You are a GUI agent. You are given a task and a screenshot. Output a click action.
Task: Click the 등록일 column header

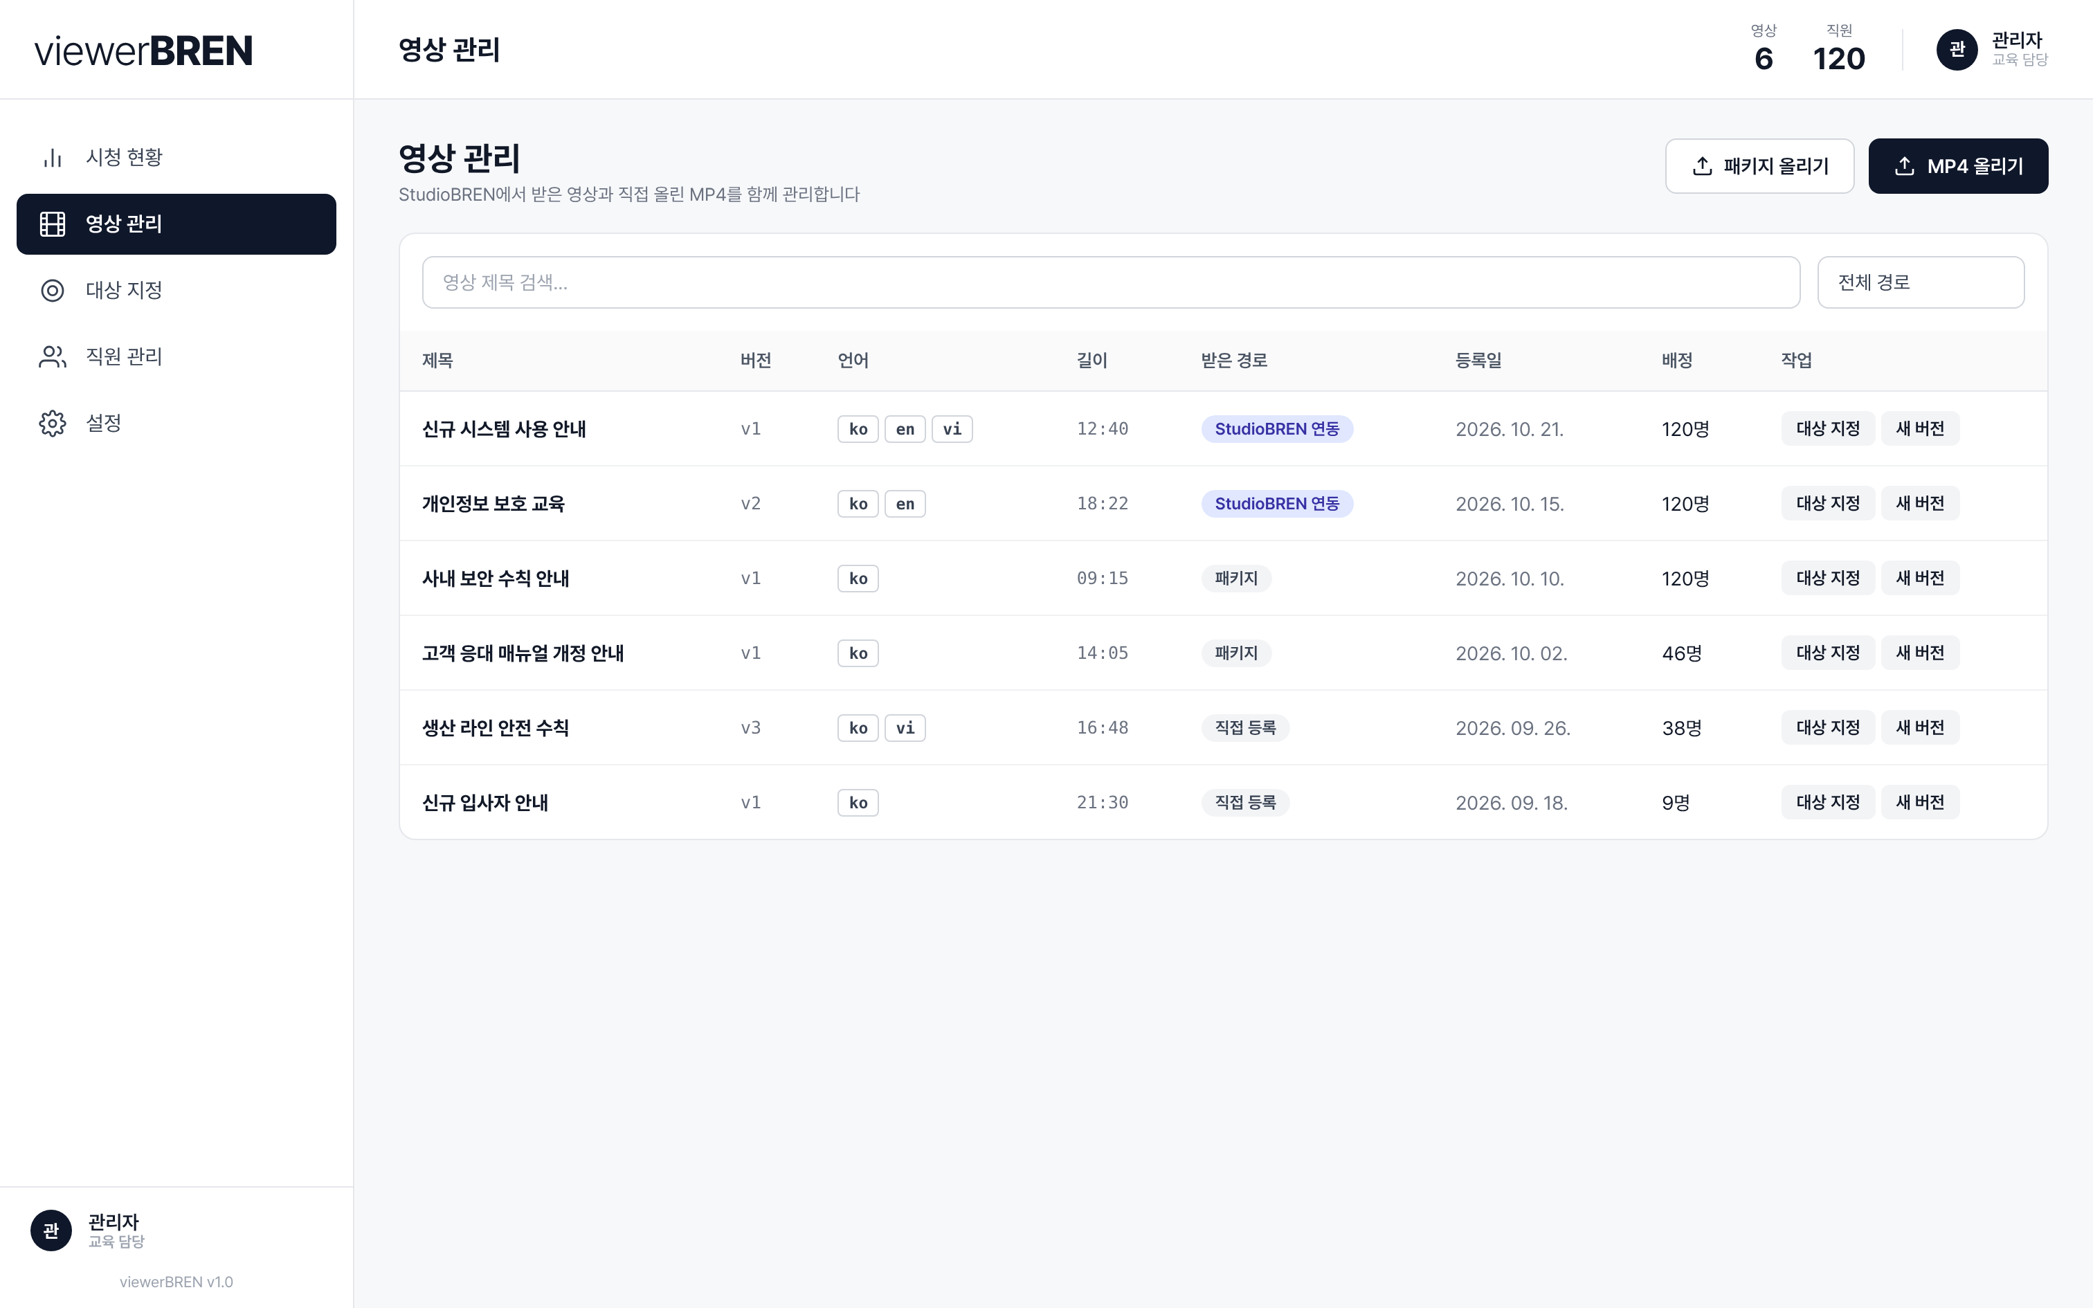1478,361
